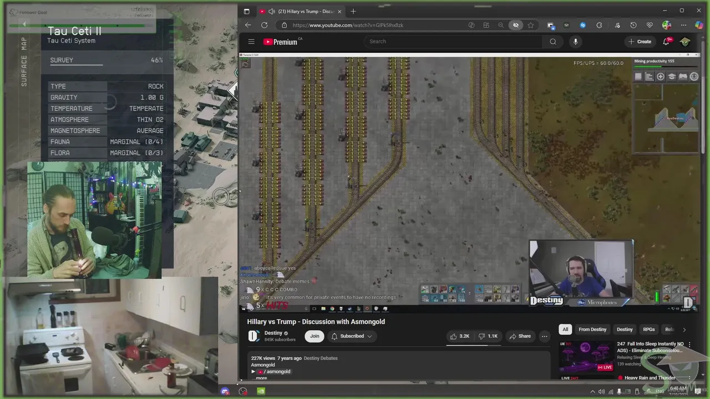Select the From Destiny filter chip

(592, 329)
